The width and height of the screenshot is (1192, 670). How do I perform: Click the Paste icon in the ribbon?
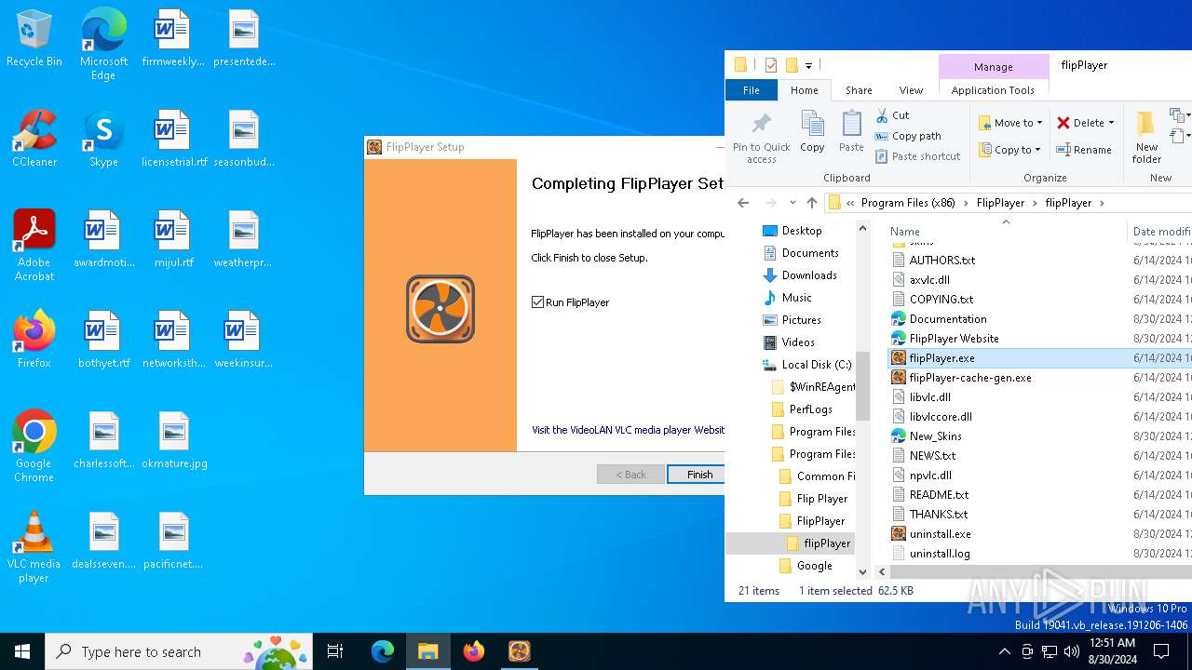[x=851, y=131]
